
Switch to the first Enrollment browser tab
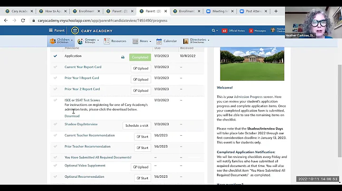pyautogui.click(x=86, y=11)
